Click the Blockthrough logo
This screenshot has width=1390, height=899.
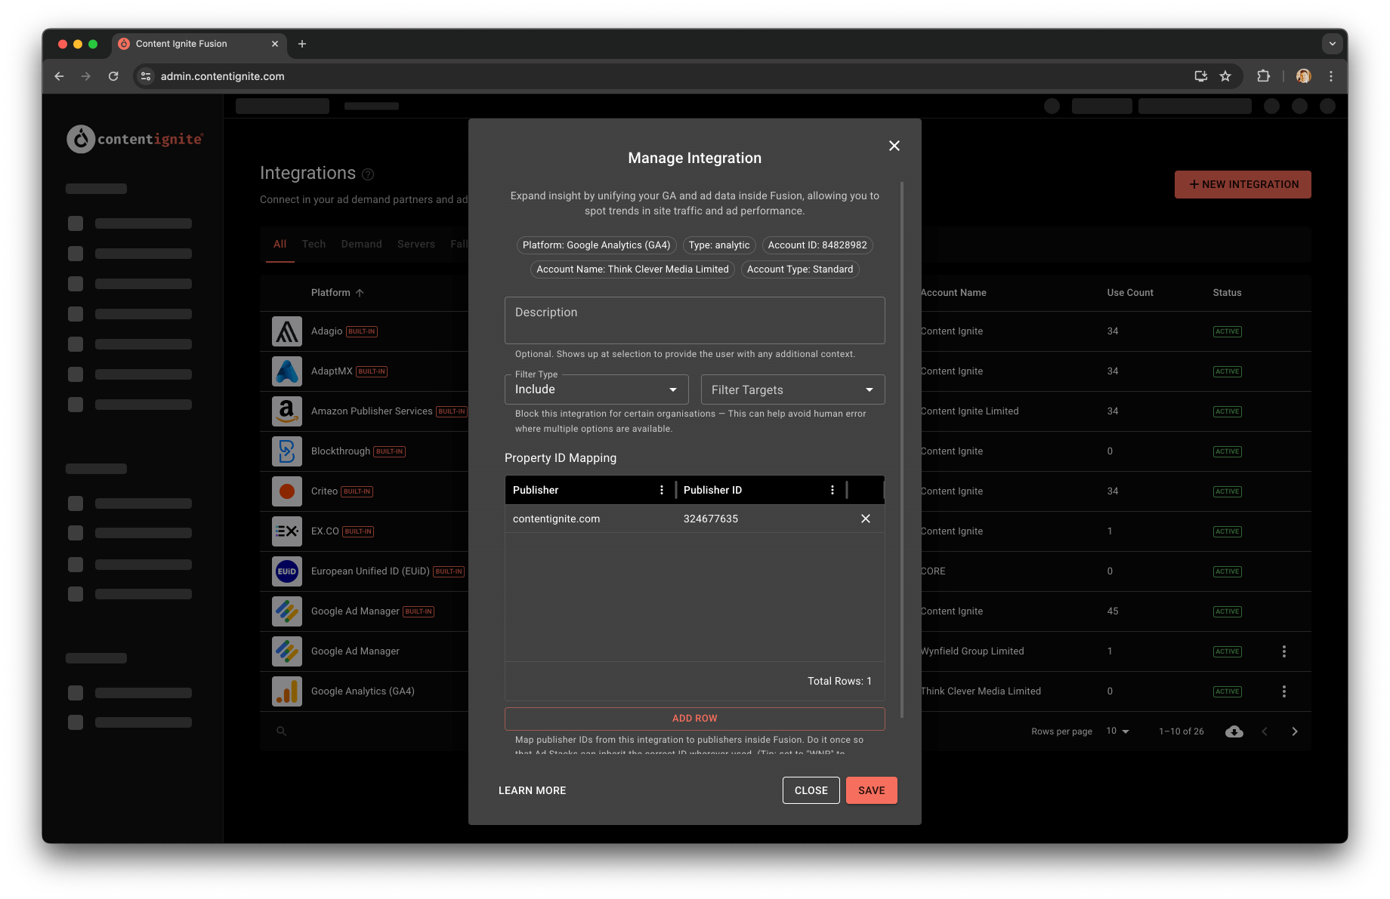point(287,451)
